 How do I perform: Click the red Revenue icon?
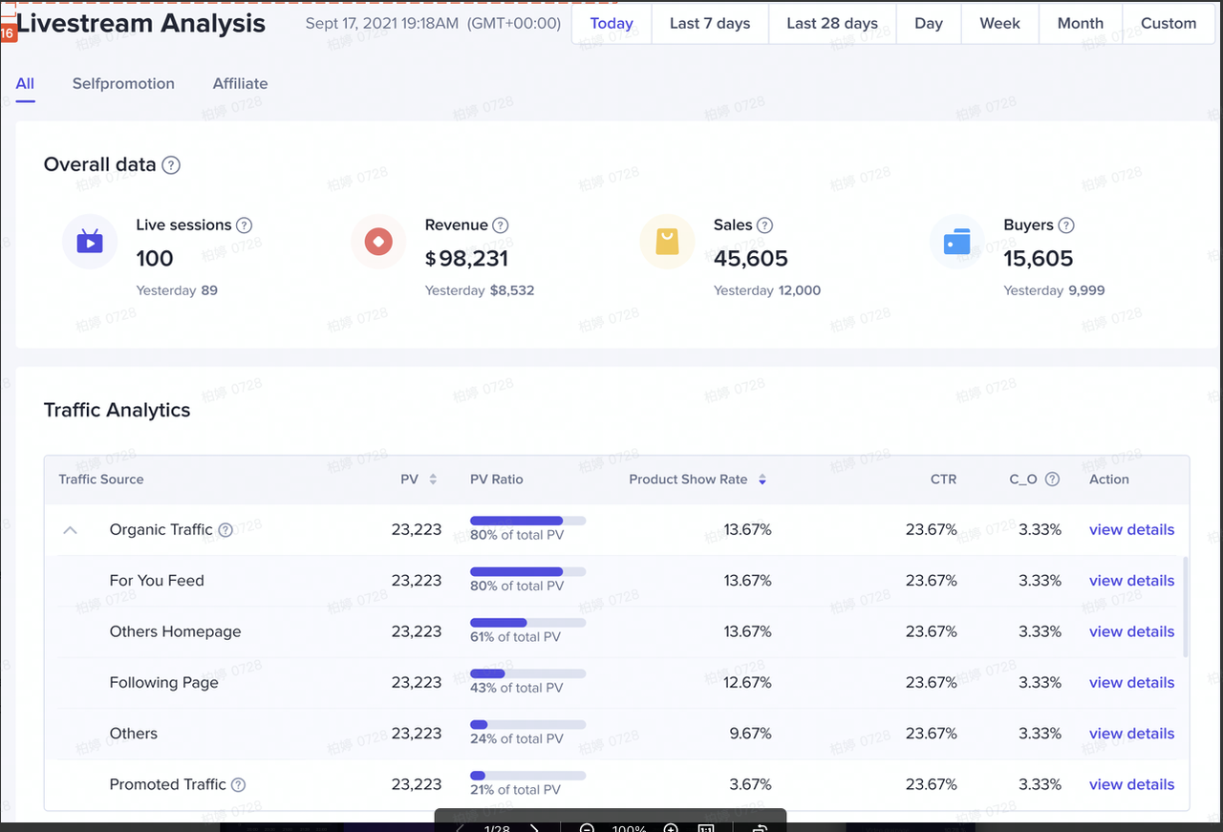click(378, 242)
